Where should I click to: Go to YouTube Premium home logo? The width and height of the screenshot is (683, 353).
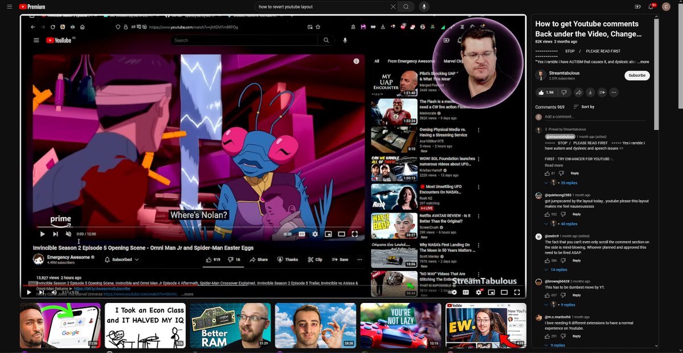pos(32,7)
